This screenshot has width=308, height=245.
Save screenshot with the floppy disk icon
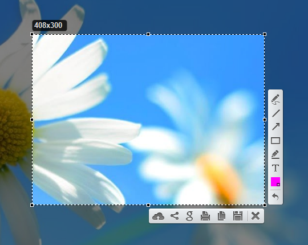pos(238,216)
